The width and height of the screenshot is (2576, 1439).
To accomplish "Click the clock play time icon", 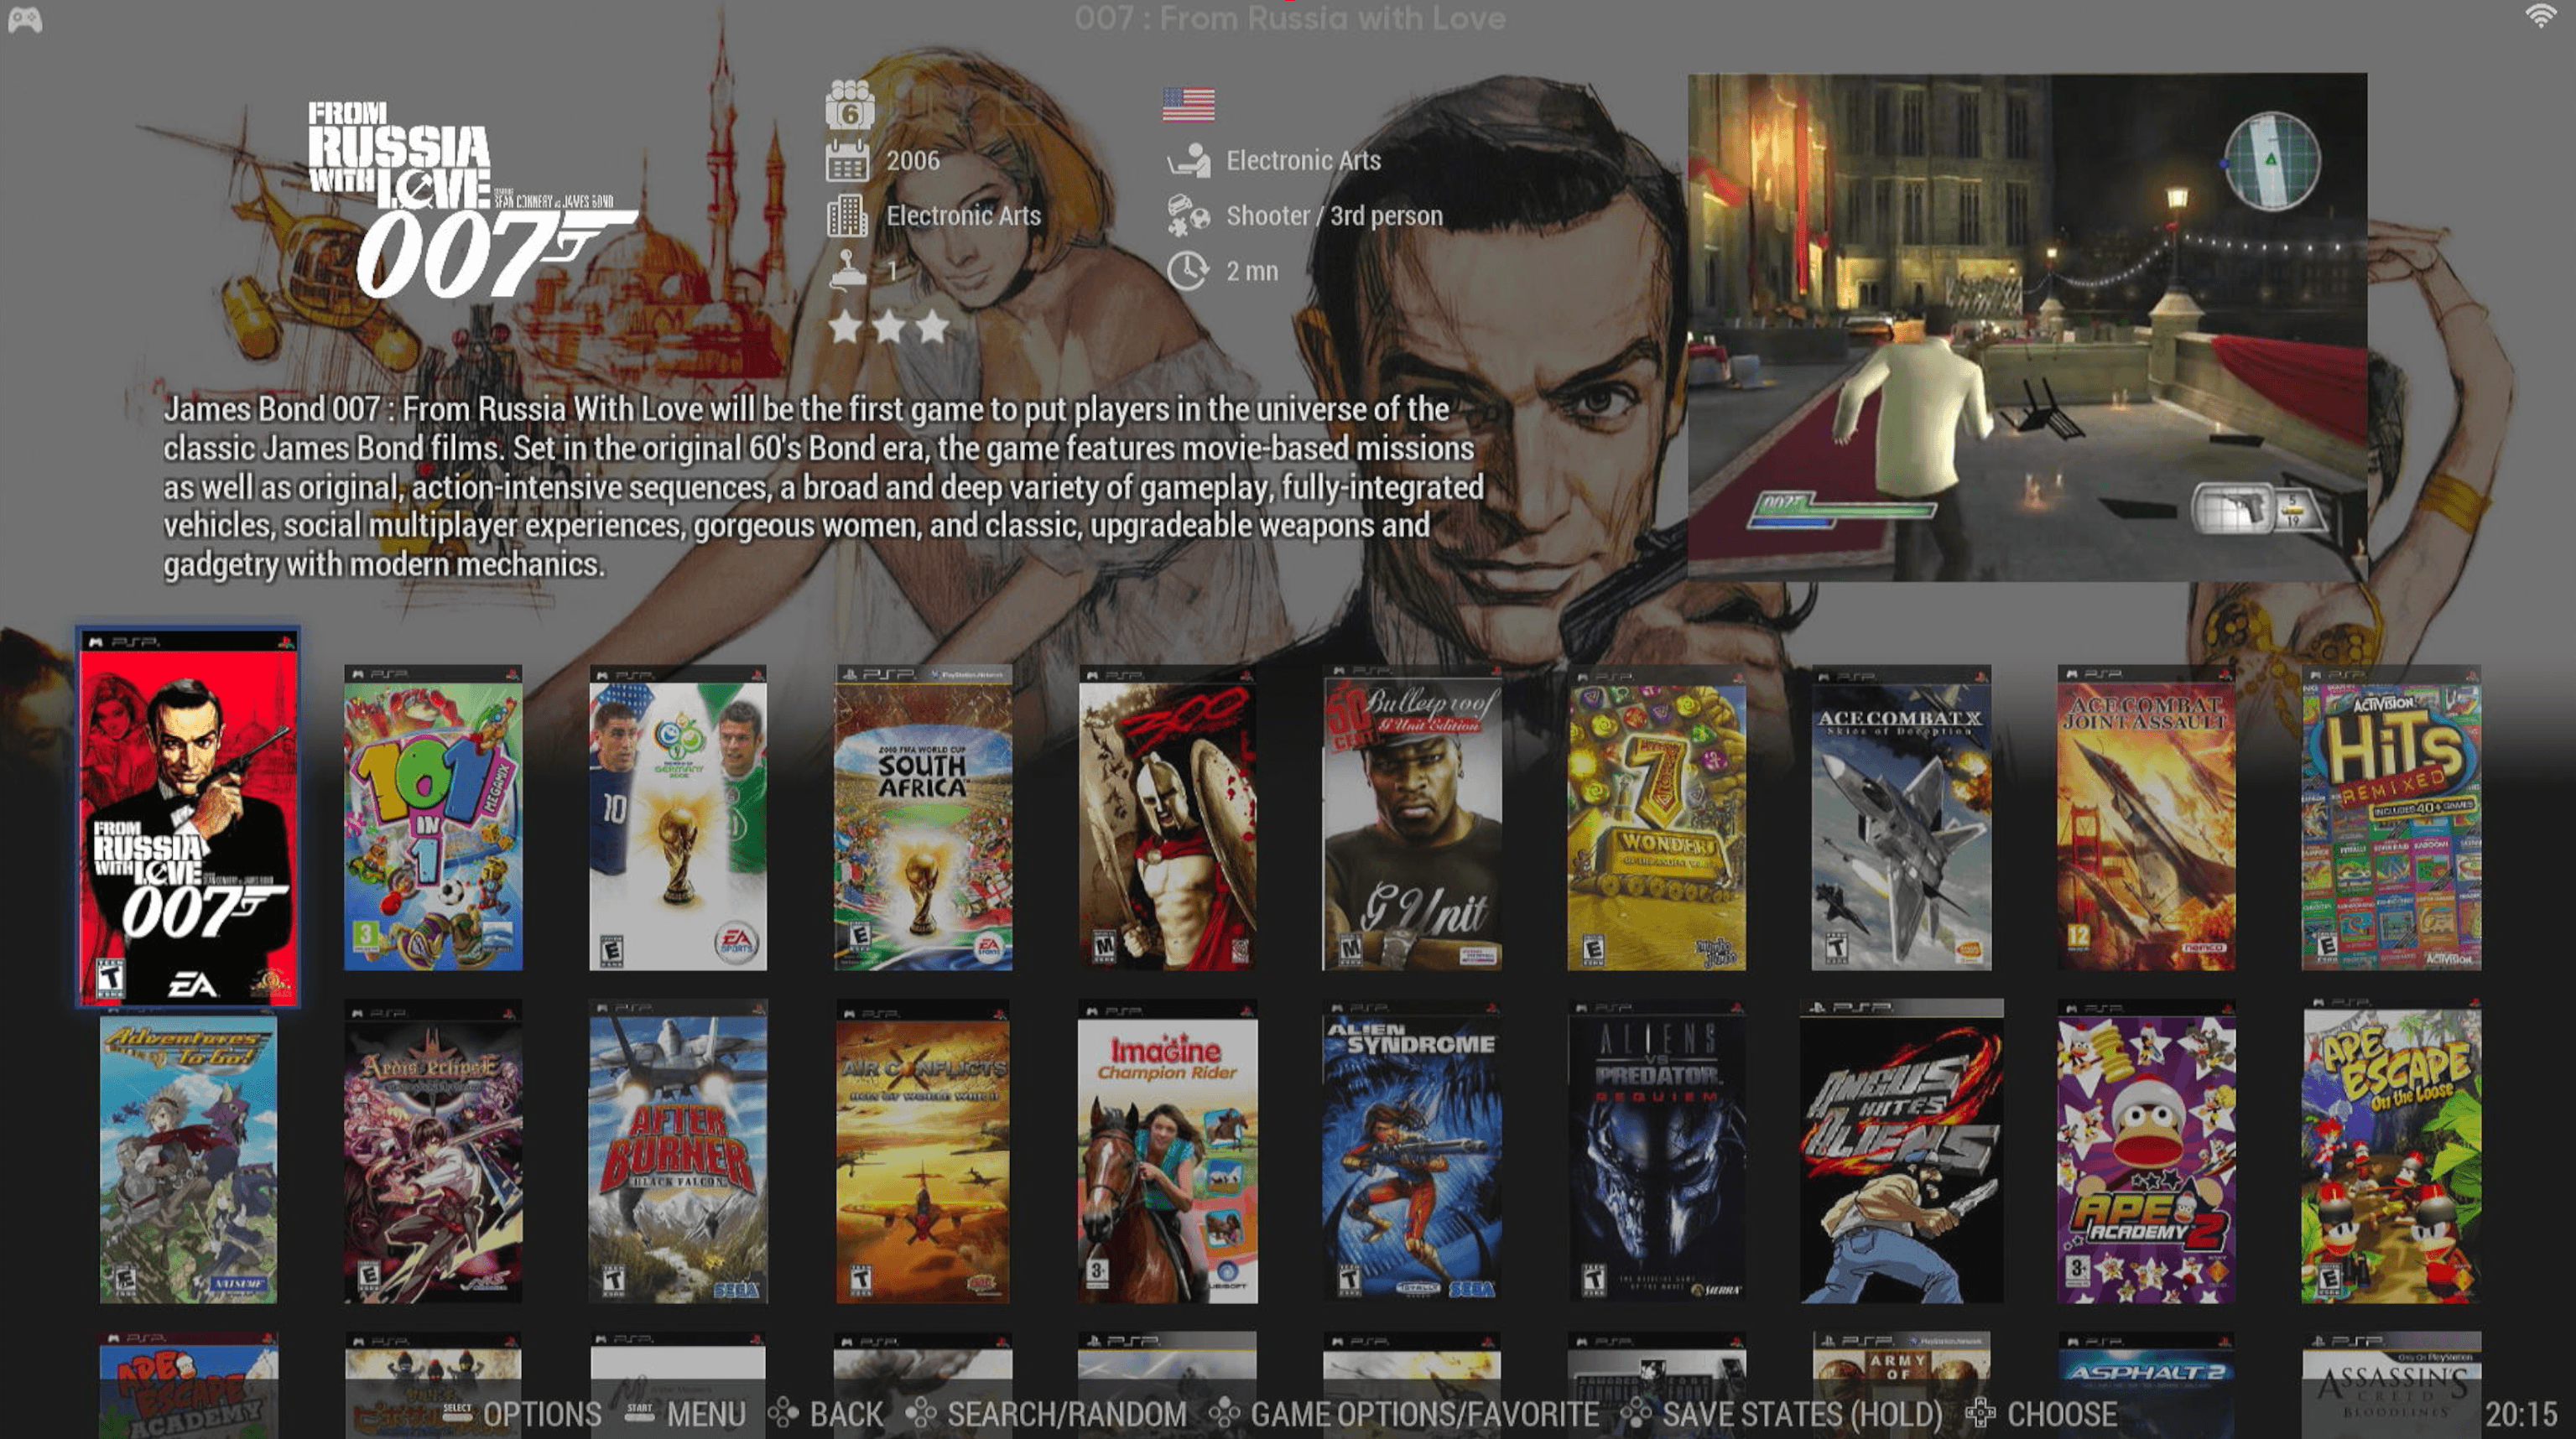I will point(1188,271).
